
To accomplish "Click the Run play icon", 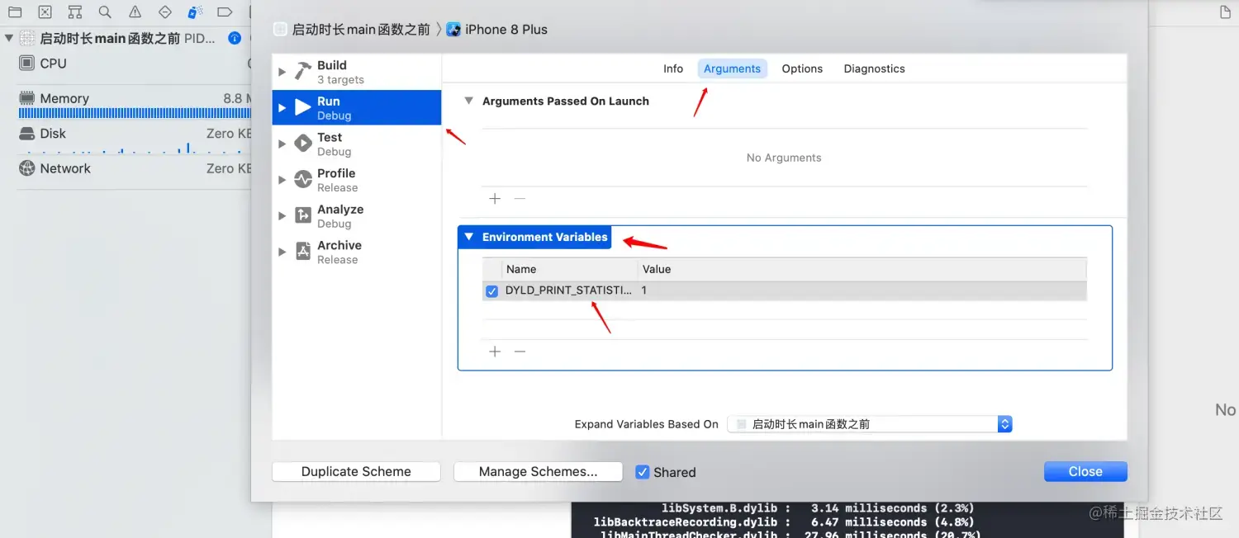I will click(x=303, y=108).
